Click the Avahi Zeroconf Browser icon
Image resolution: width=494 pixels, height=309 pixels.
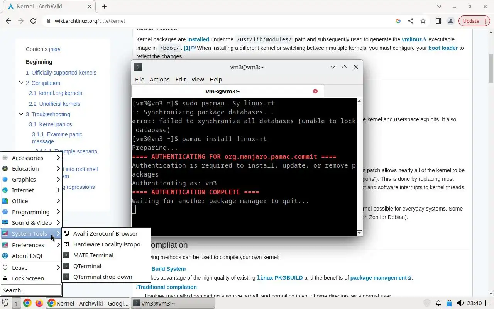click(x=66, y=233)
